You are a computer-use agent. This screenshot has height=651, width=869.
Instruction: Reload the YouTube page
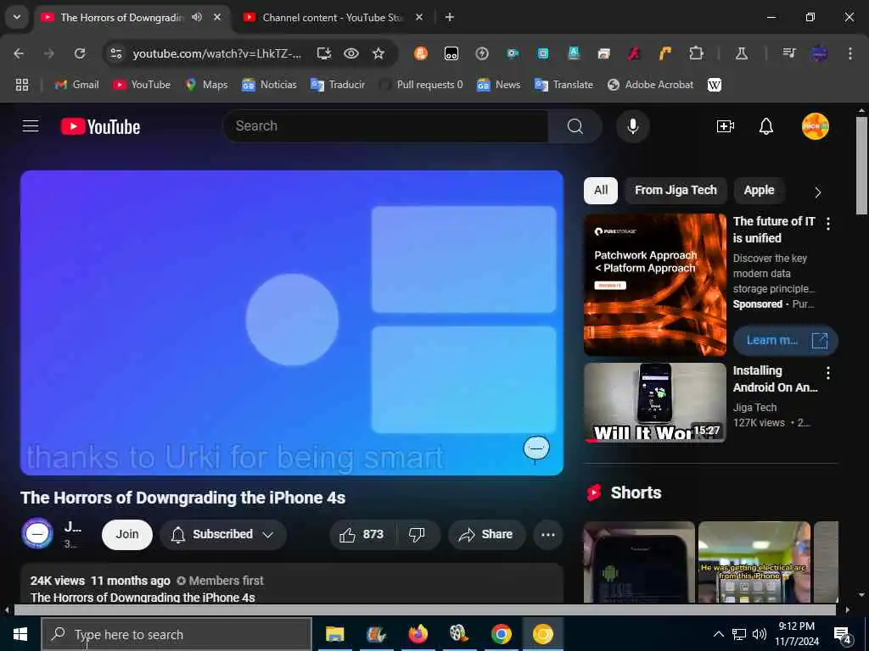tap(80, 53)
